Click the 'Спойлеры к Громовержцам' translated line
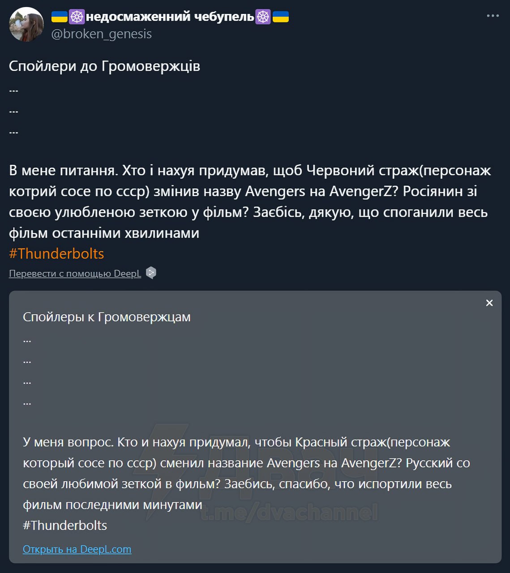This screenshot has width=510, height=573. [x=107, y=317]
